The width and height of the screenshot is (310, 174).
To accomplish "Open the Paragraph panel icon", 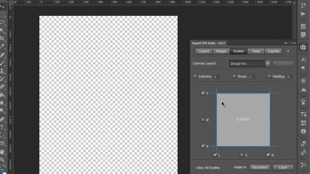I will (x=303, y=68).
